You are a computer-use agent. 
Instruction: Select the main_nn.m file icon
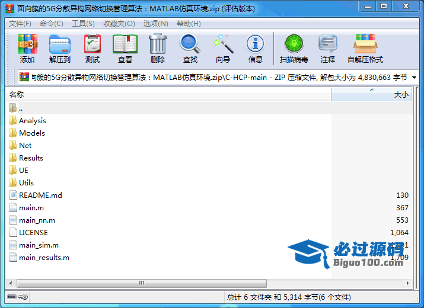(13, 220)
